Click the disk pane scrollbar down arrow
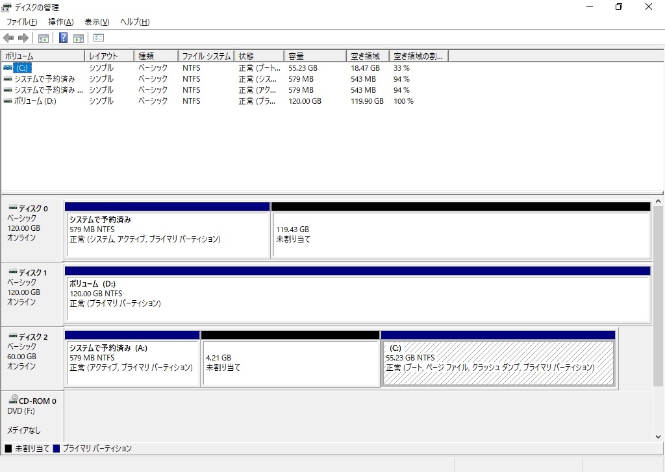The image size is (665, 472). pyautogui.click(x=659, y=437)
